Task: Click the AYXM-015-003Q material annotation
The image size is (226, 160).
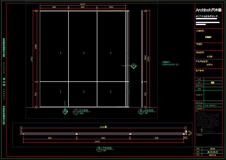Action: pyautogui.click(x=170, y=64)
